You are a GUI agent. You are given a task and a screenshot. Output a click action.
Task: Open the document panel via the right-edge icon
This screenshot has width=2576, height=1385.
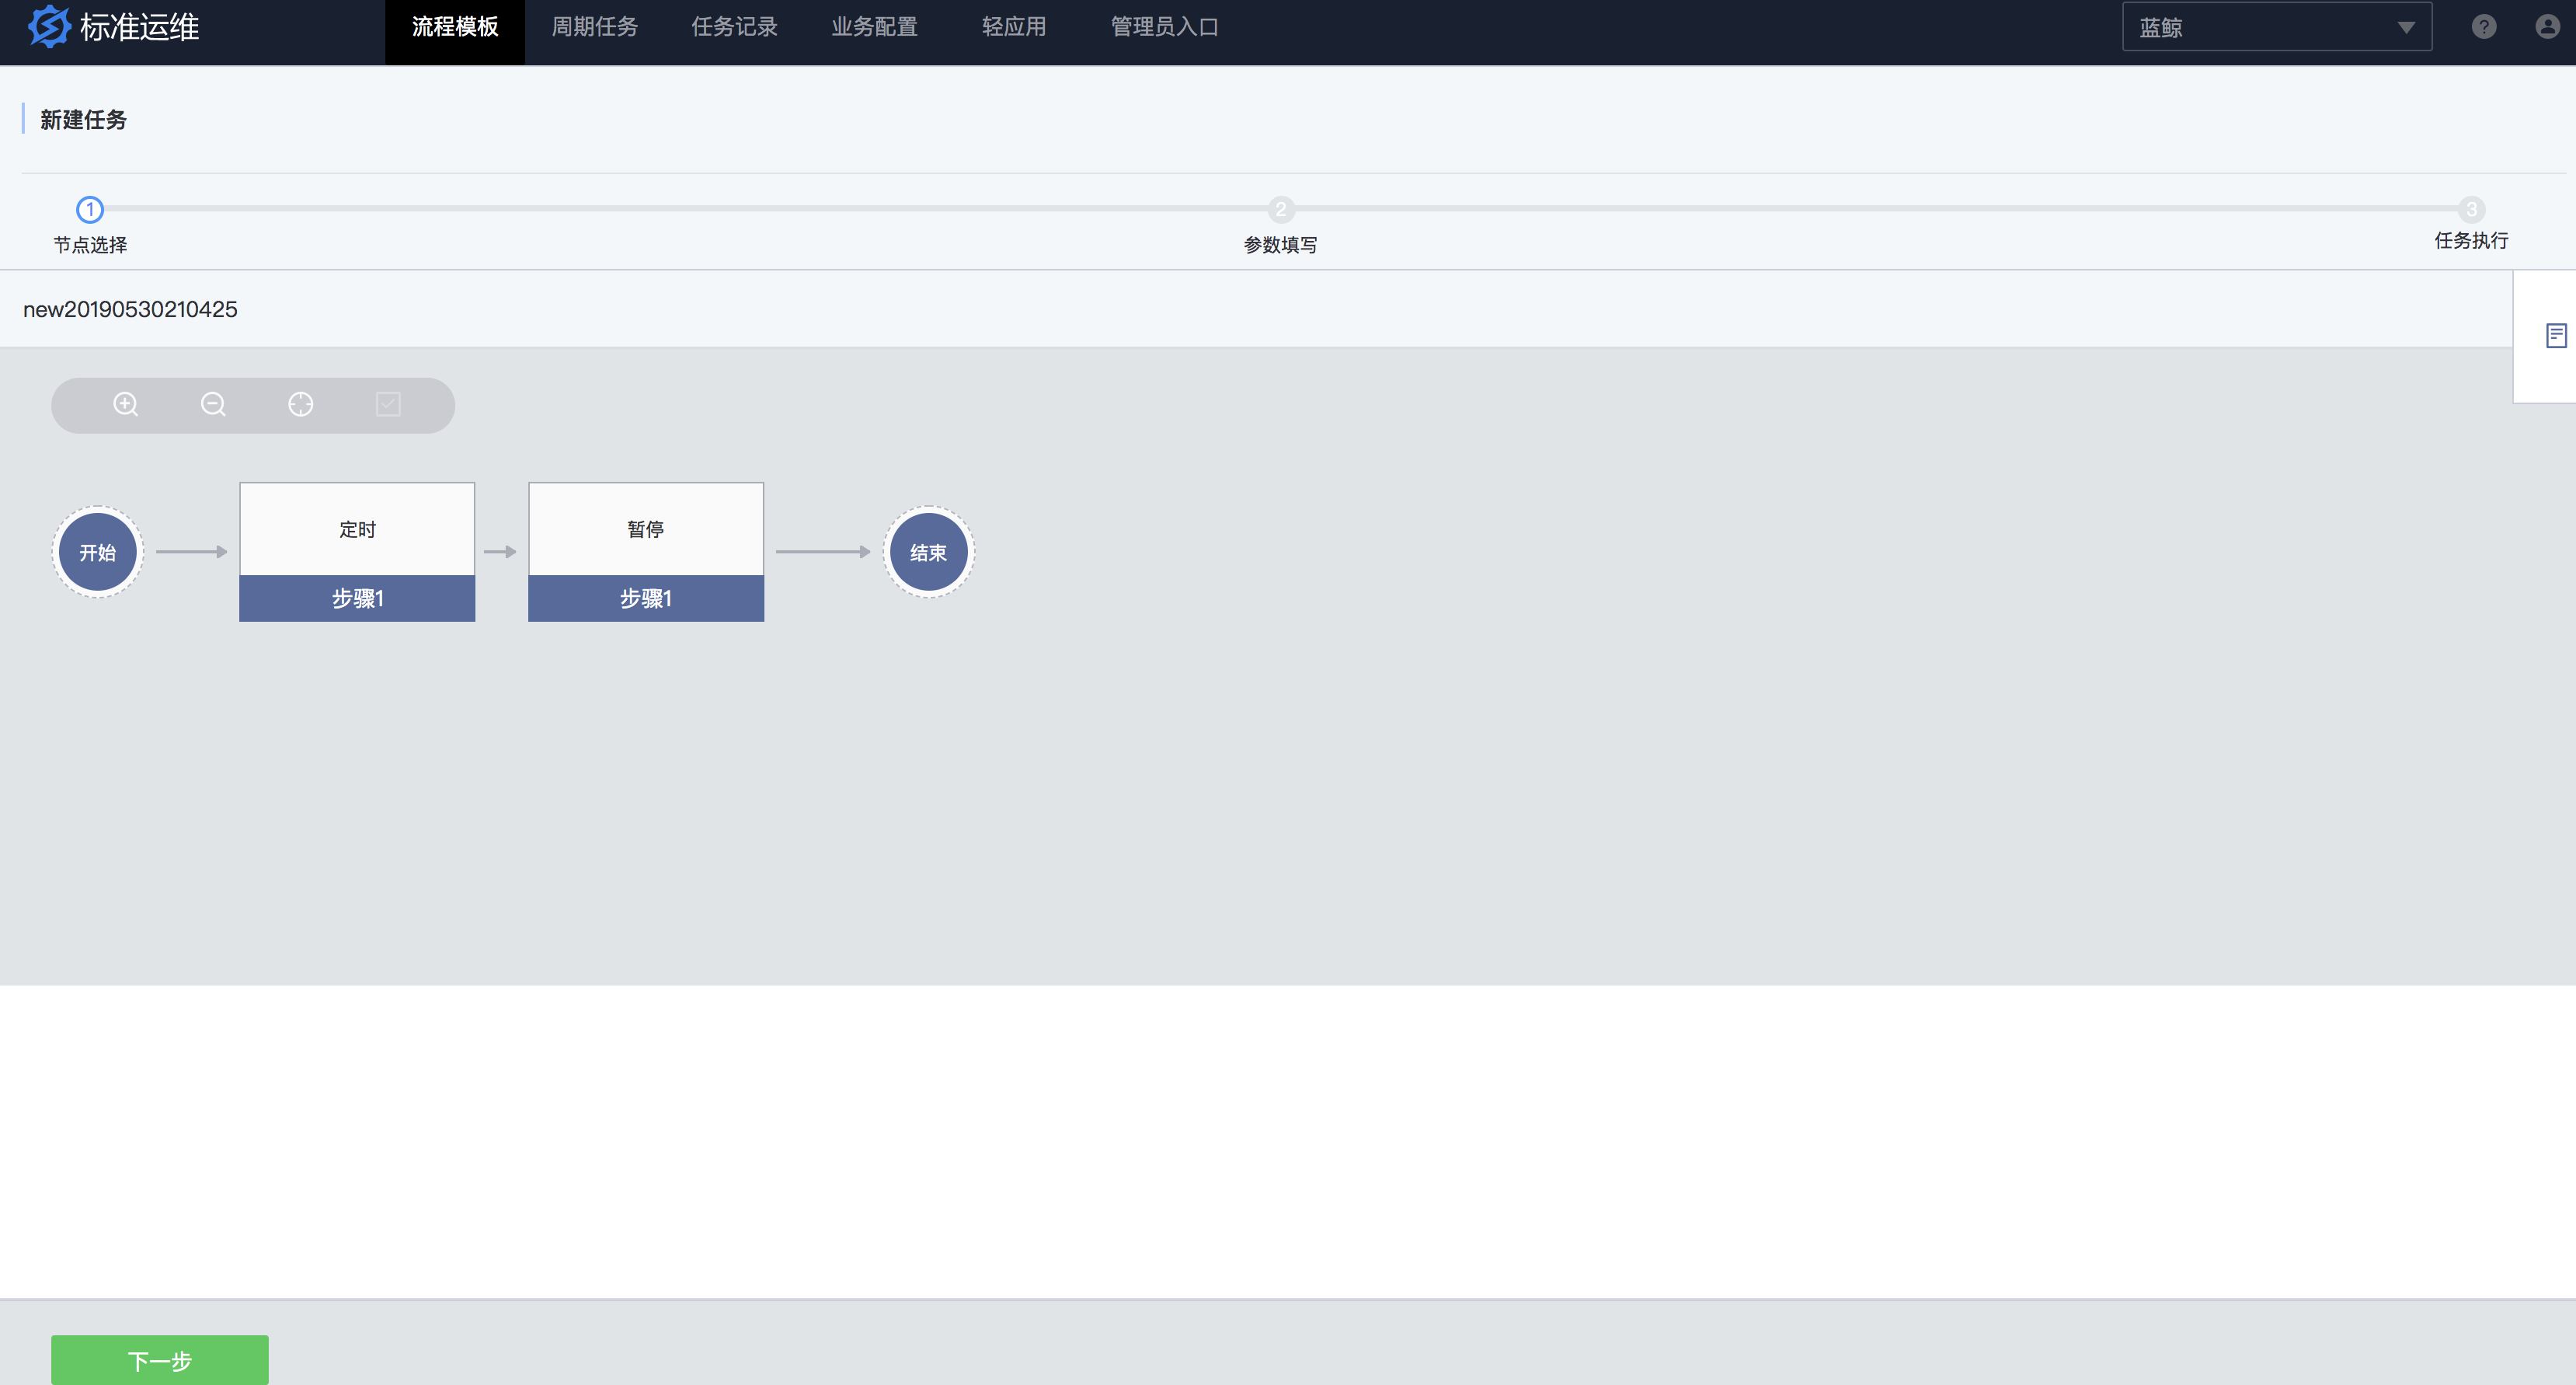(2556, 335)
